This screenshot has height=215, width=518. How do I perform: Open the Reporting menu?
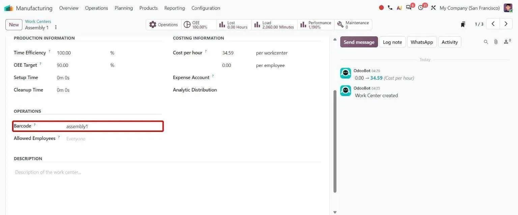(174, 8)
